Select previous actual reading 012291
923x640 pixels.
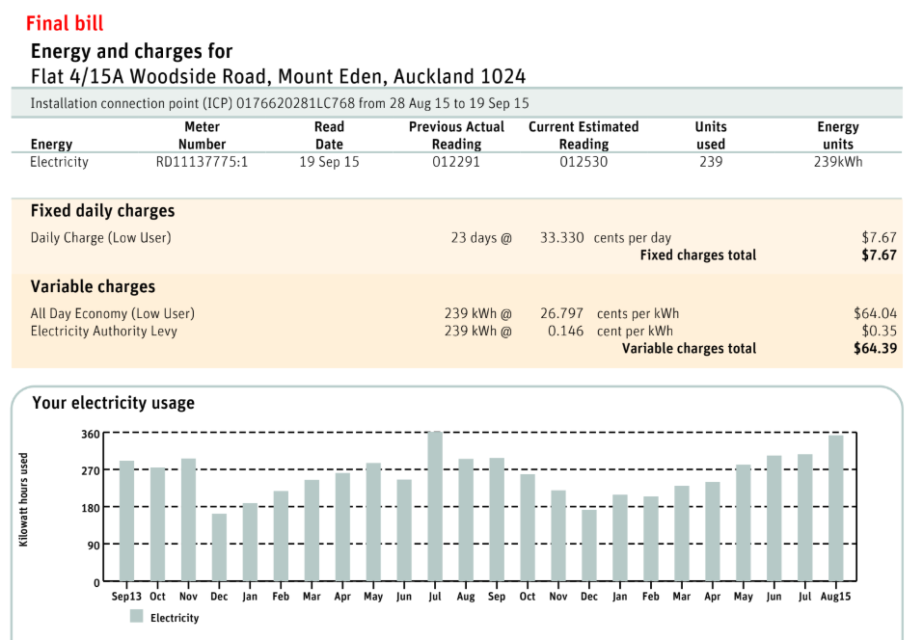click(456, 162)
